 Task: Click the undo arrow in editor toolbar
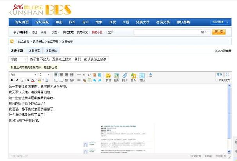pyautogui.click(x=94, y=80)
